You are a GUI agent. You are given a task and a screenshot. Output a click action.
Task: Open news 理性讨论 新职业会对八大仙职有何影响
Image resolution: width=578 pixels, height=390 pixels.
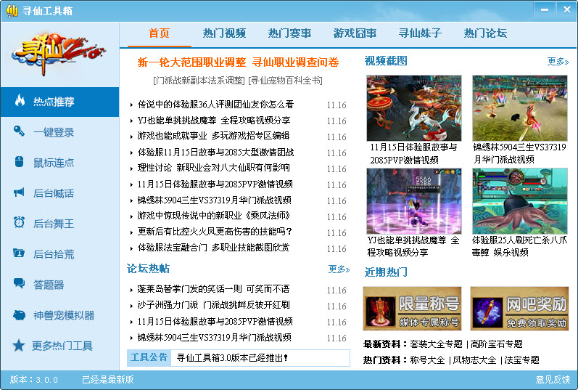pyautogui.click(x=213, y=168)
